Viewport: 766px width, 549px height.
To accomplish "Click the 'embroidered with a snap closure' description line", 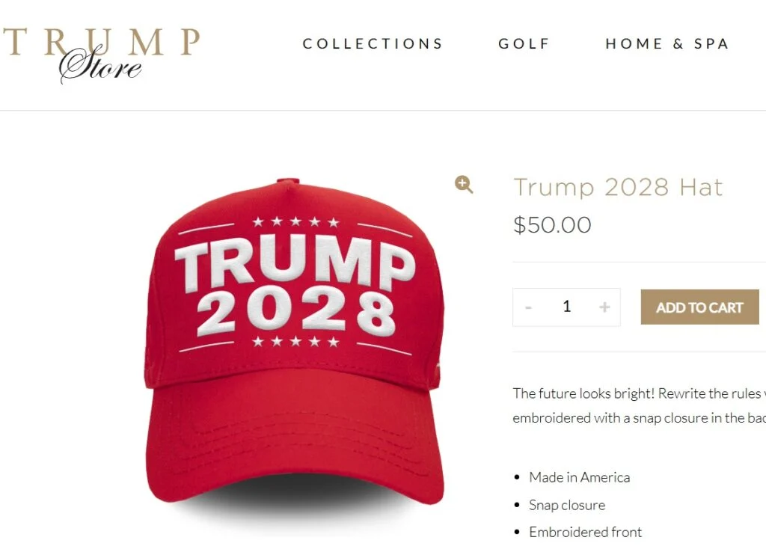I will [639, 418].
